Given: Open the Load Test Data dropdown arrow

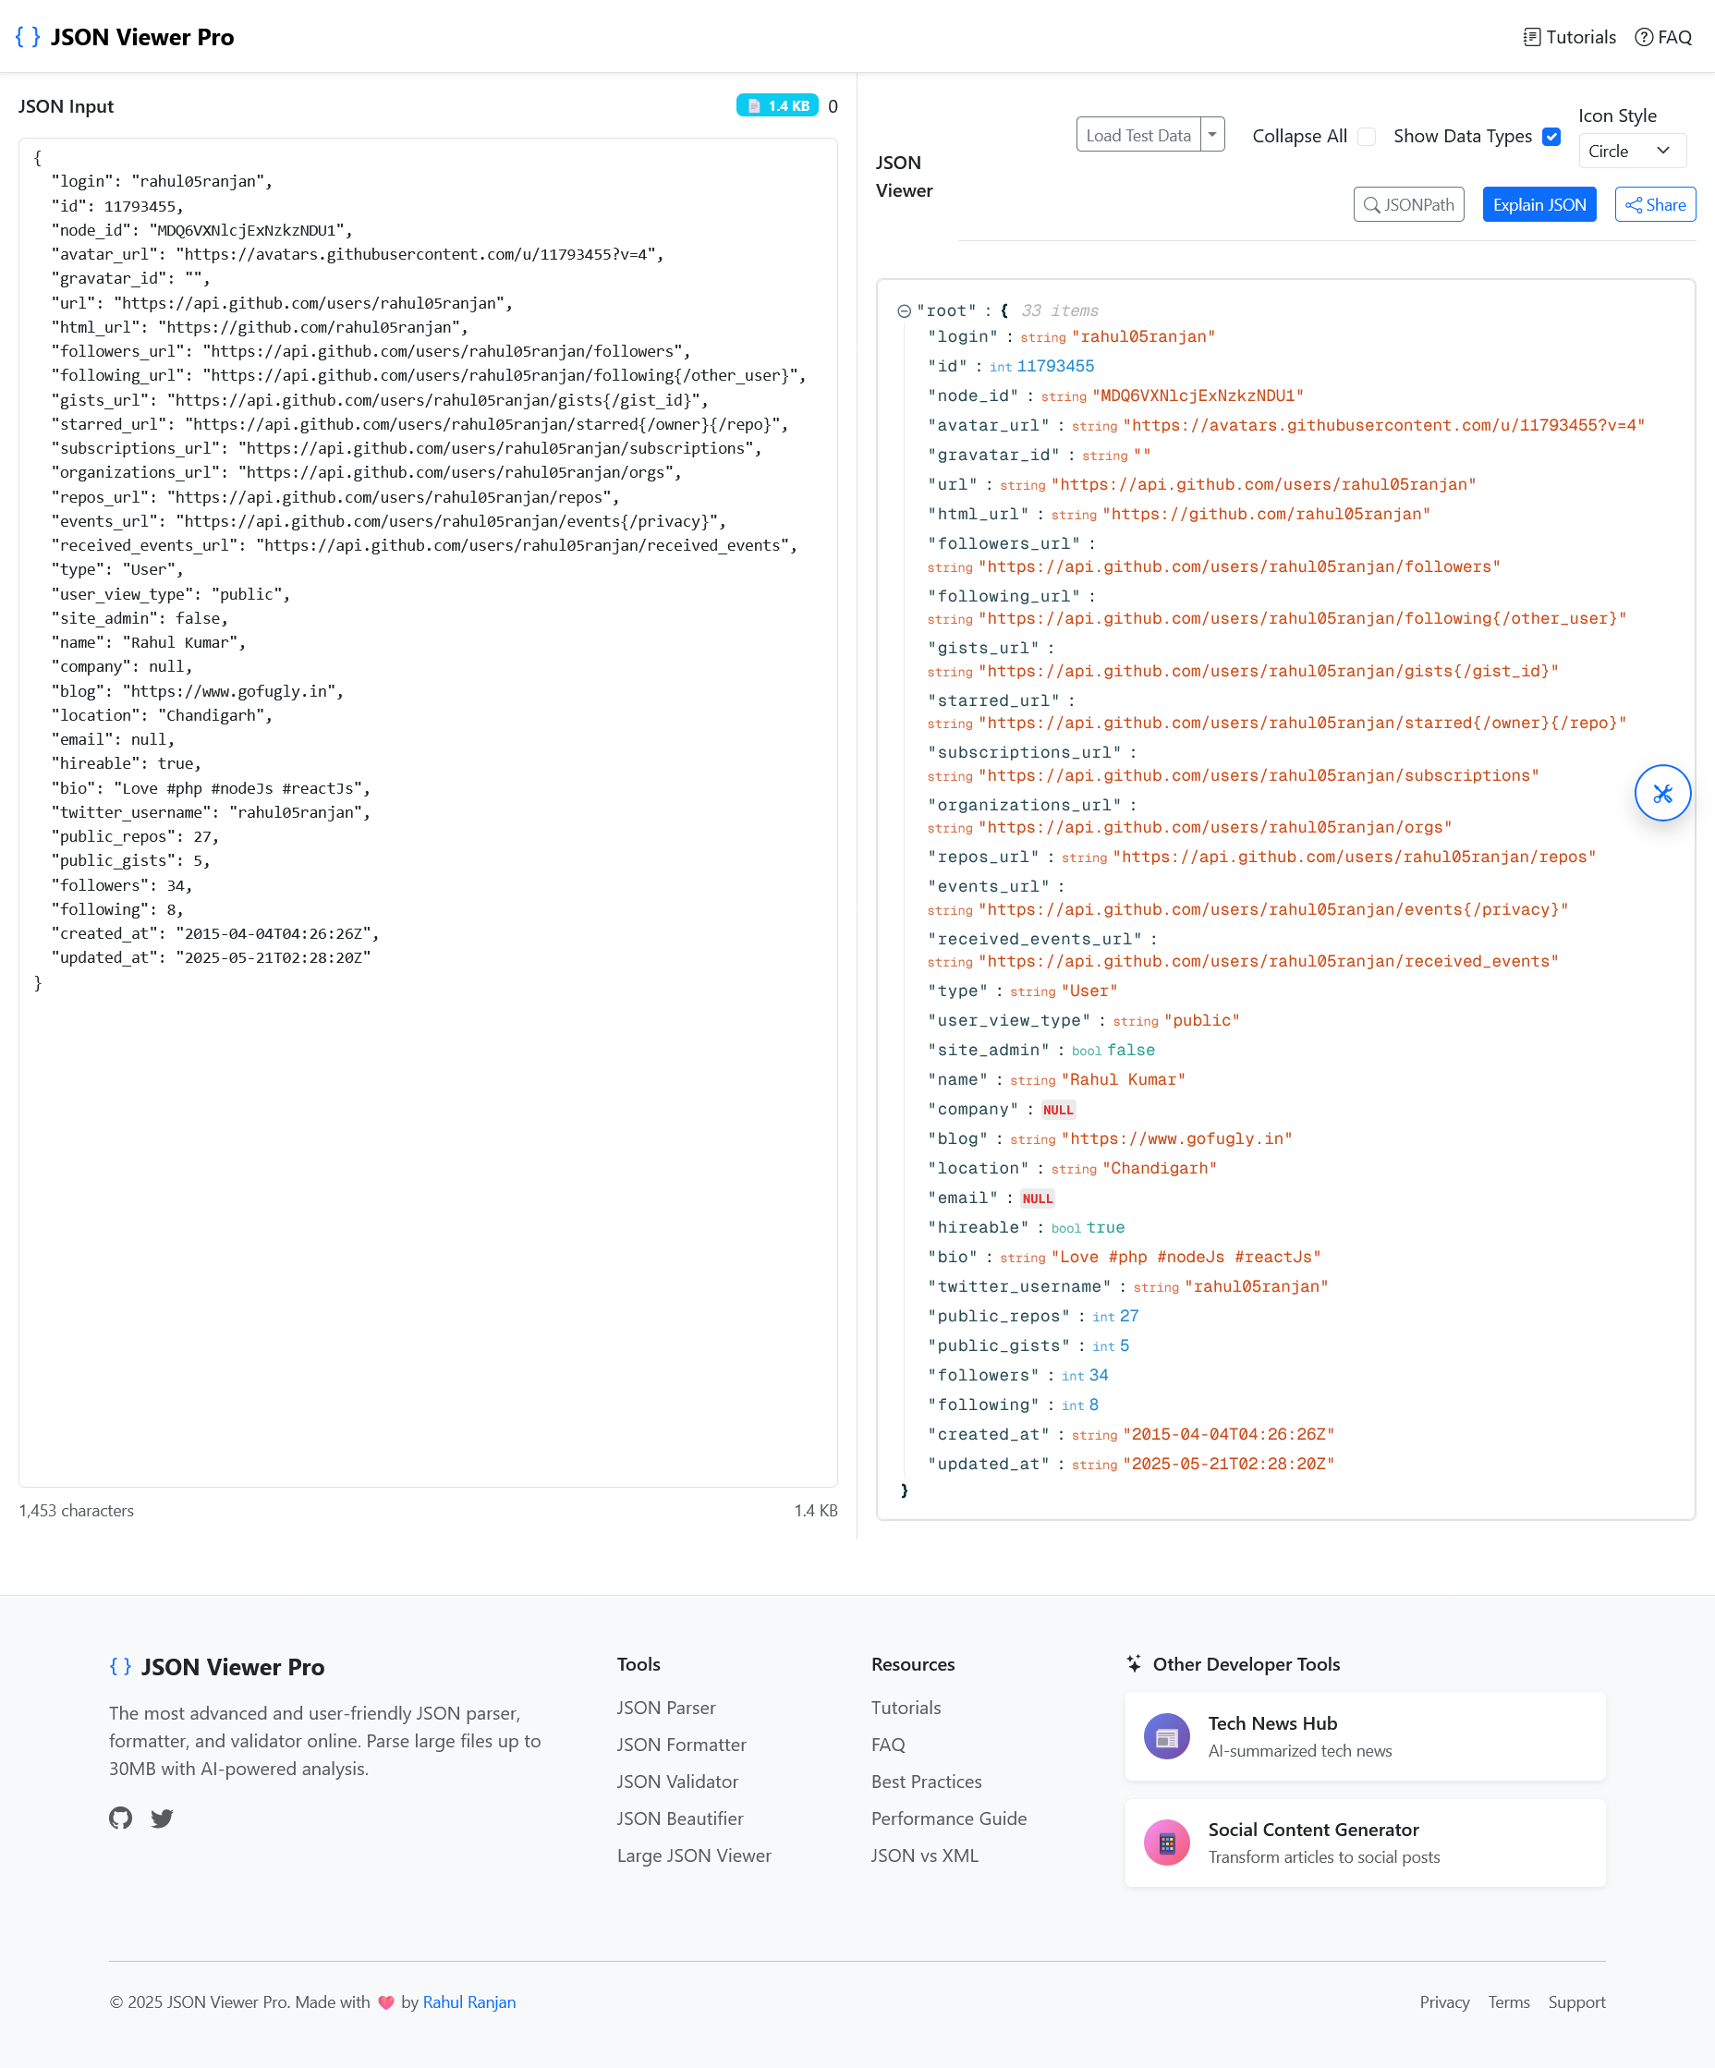Looking at the screenshot, I should coord(1213,135).
